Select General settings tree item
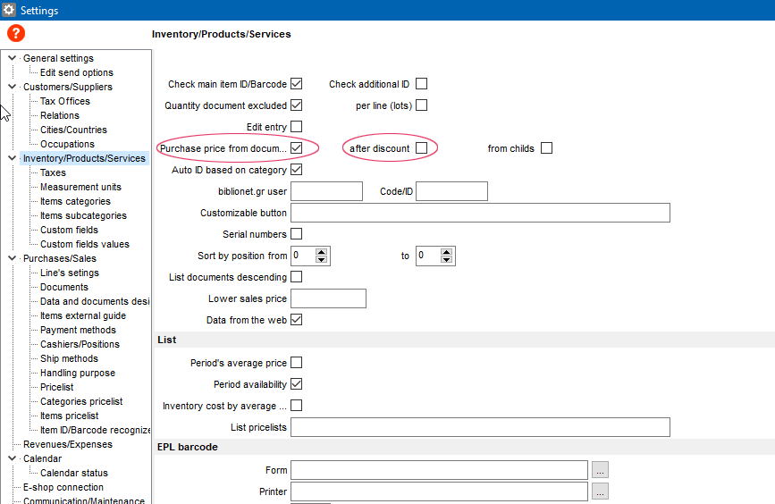This screenshot has width=775, height=504. point(58,58)
